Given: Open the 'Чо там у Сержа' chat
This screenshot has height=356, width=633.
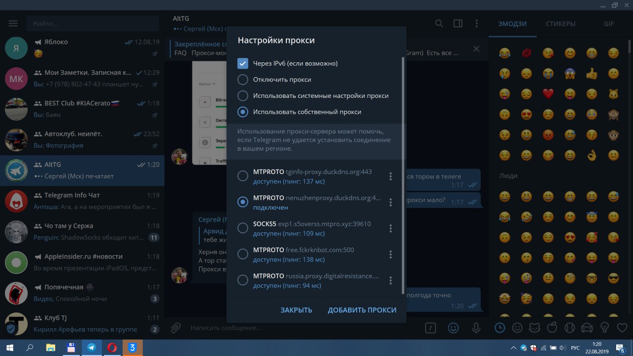Looking at the screenshot, I should coord(82,231).
